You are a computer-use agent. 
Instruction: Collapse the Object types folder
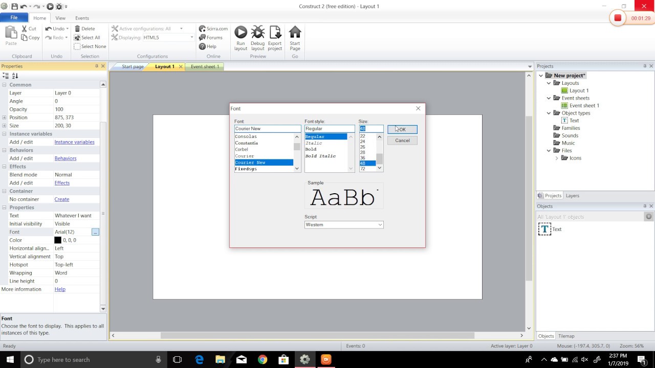click(x=549, y=113)
